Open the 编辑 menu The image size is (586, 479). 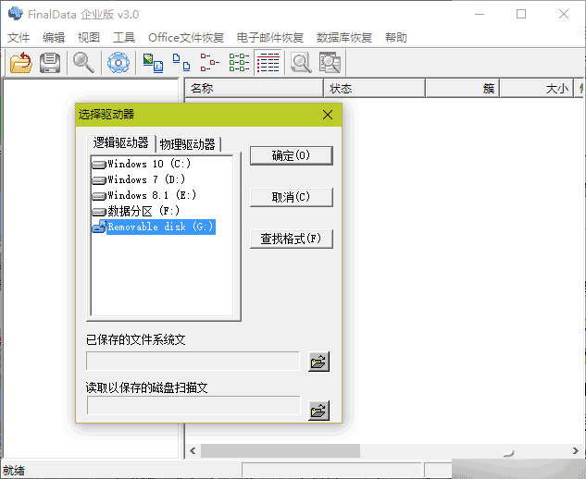point(54,38)
